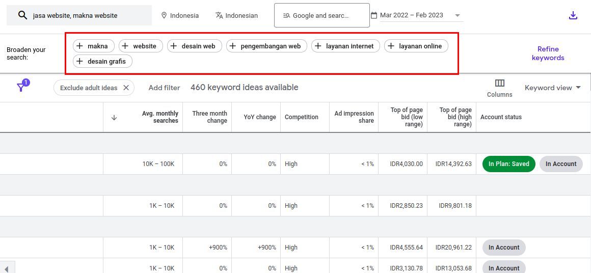Screen dimensions: 591x273
Task: Click Add filter
Action: pos(165,88)
